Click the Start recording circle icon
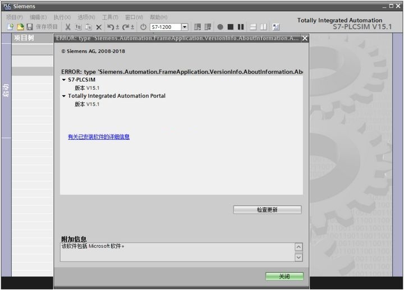The width and height of the screenshot is (404, 290). [x=220, y=27]
